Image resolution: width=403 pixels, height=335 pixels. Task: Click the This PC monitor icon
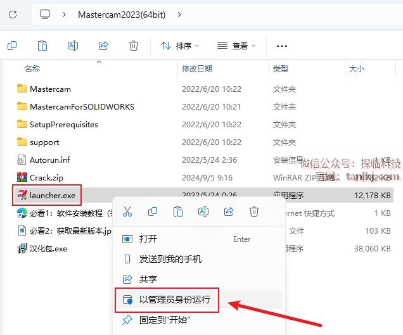pos(45,15)
